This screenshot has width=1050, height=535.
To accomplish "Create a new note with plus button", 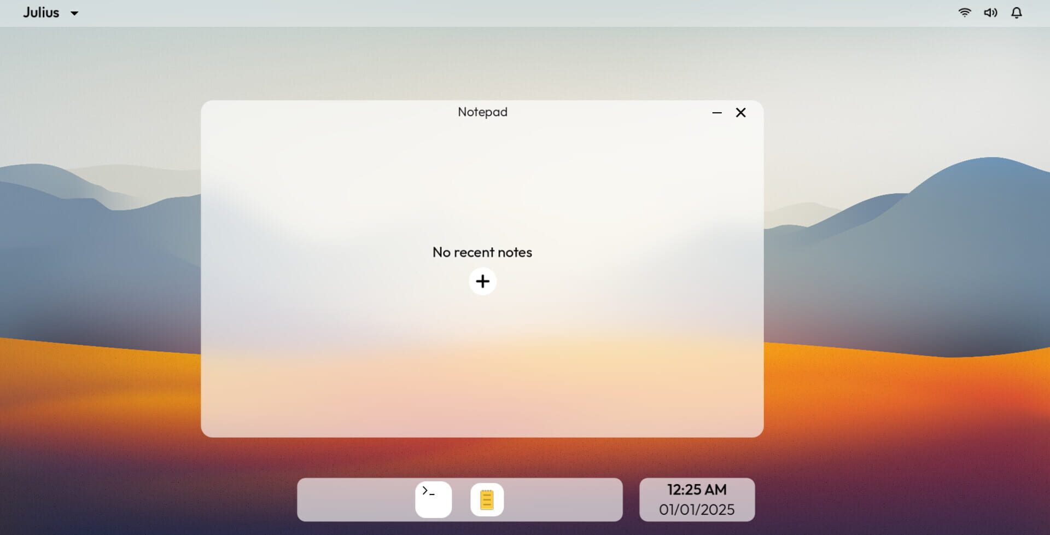I will pos(482,281).
